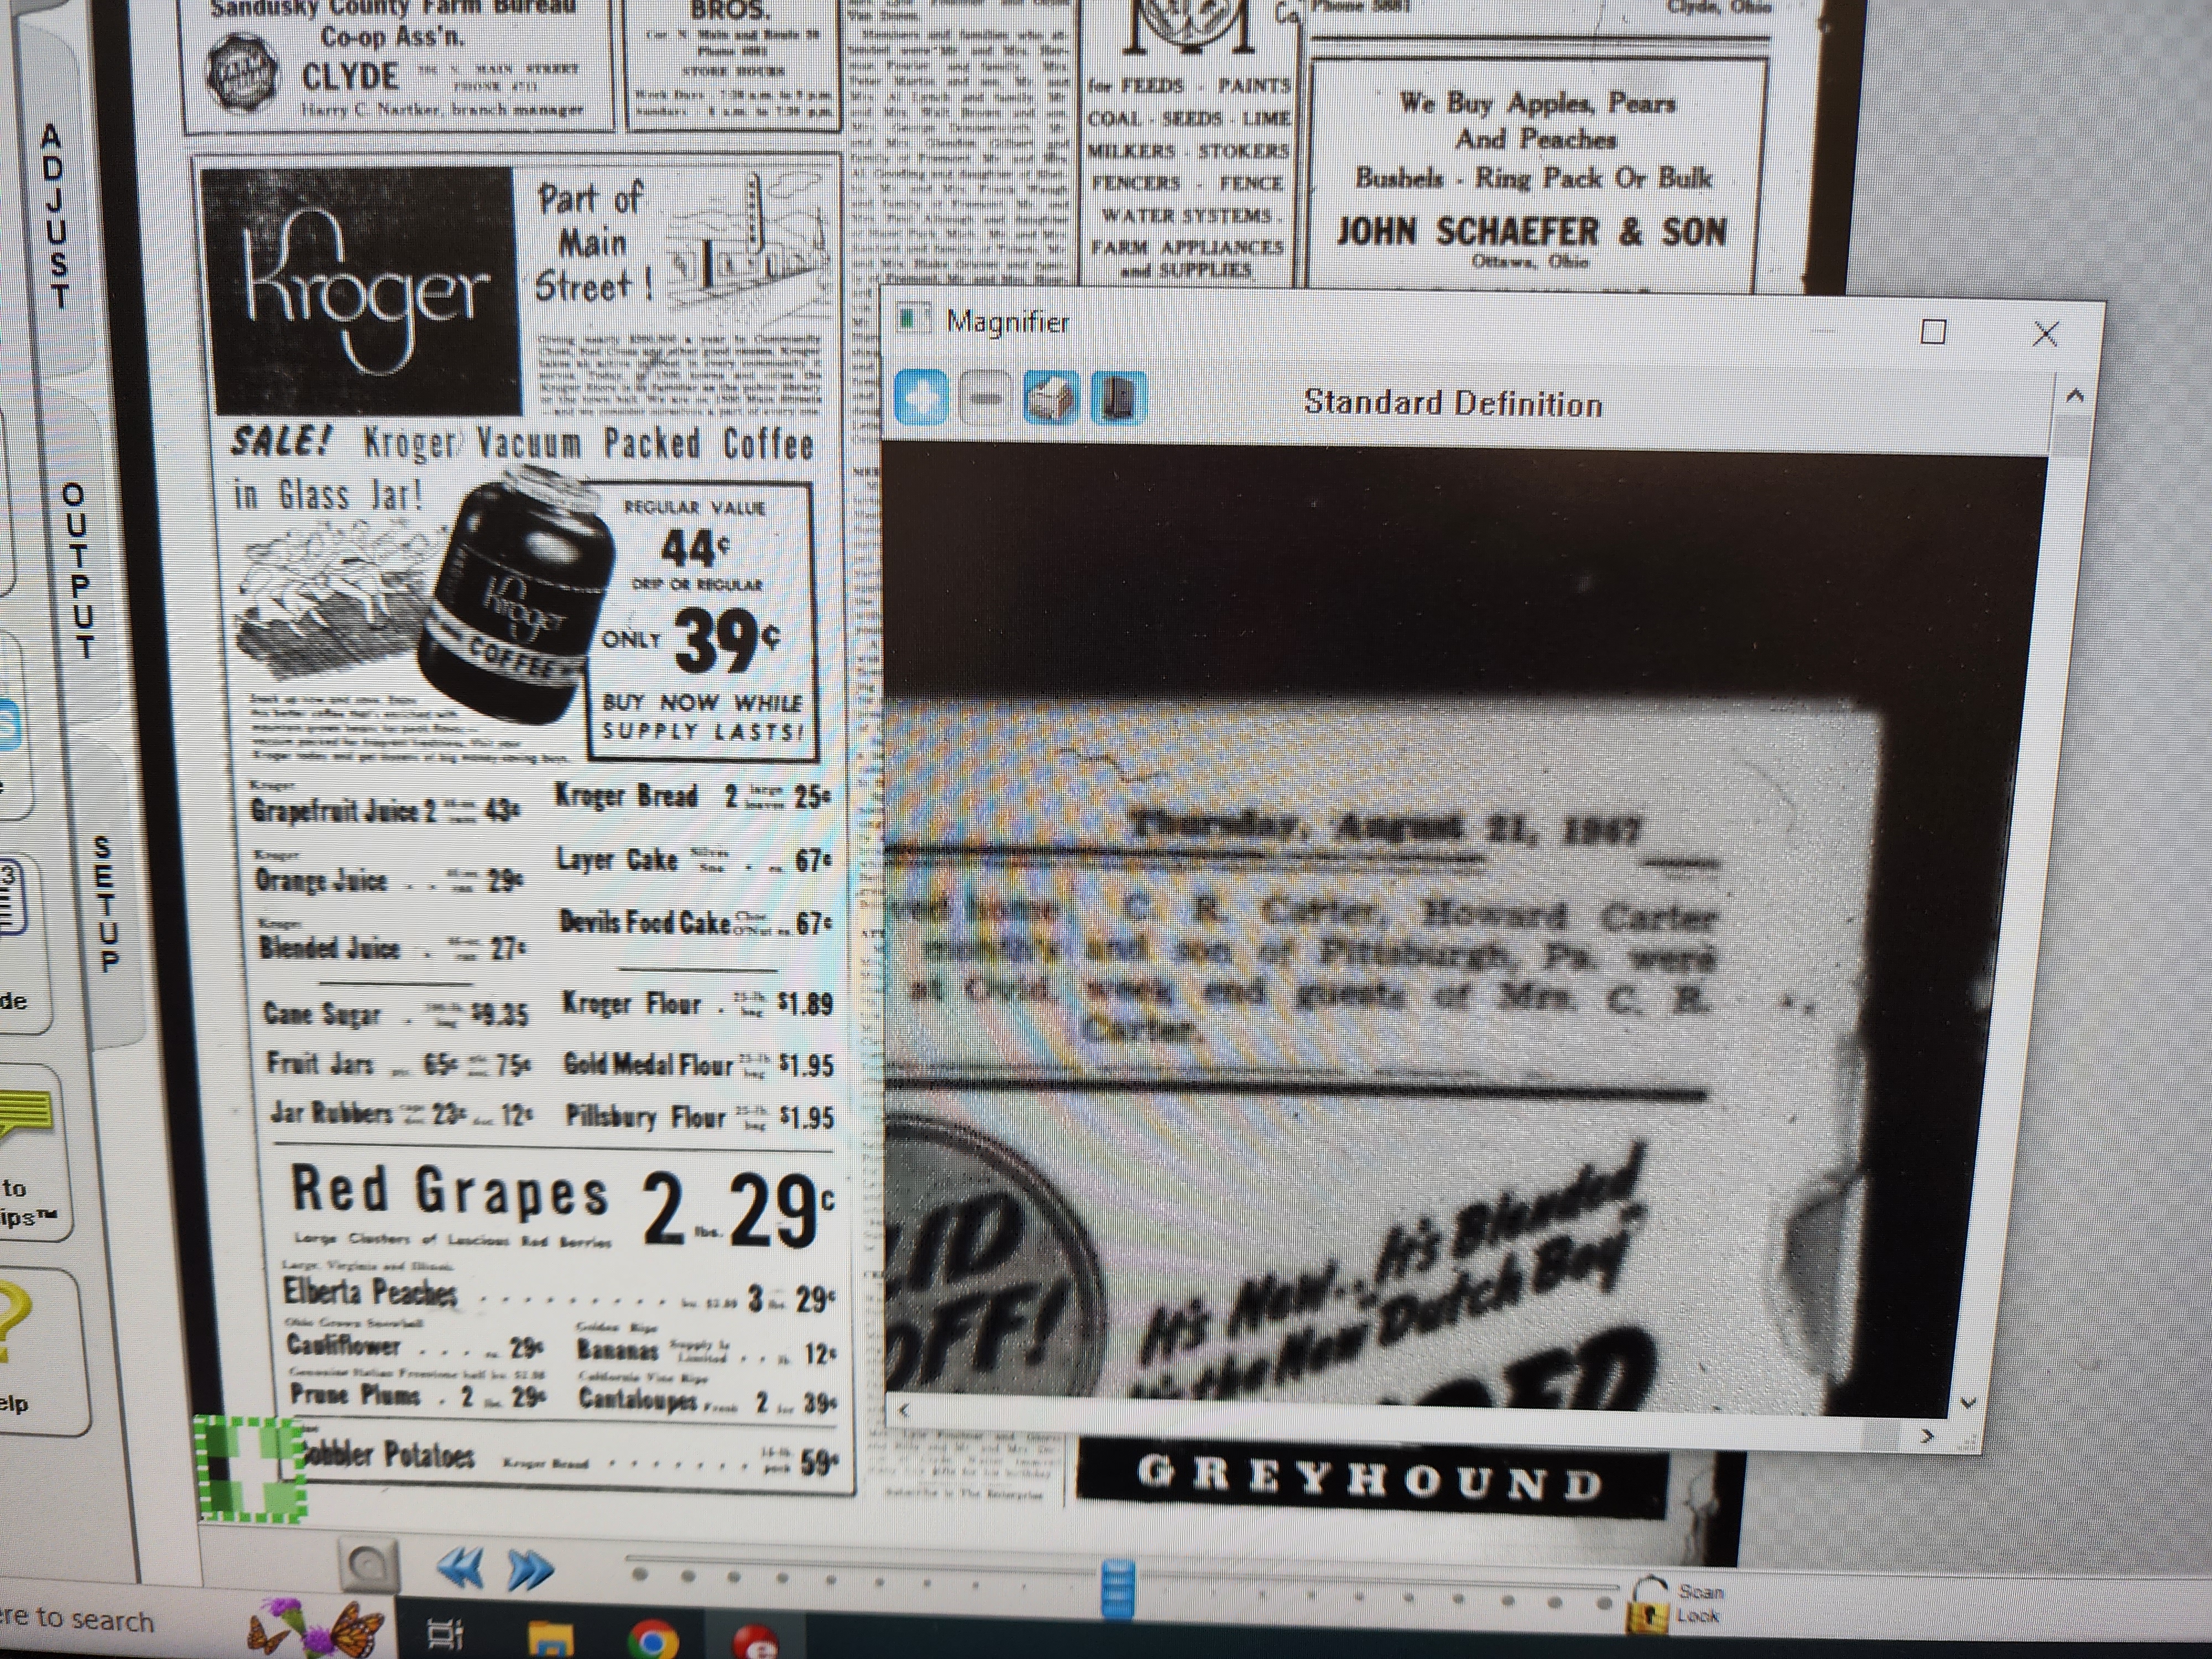Click the green dashed crop frame handle
This screenshot has width=2212, height=1659.
coord(251,1468)
